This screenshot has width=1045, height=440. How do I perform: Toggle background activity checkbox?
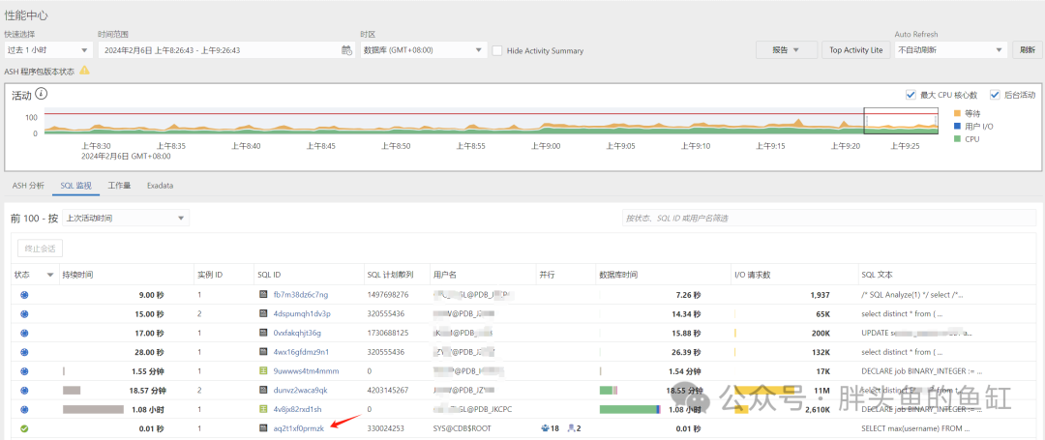pos(995,95)
